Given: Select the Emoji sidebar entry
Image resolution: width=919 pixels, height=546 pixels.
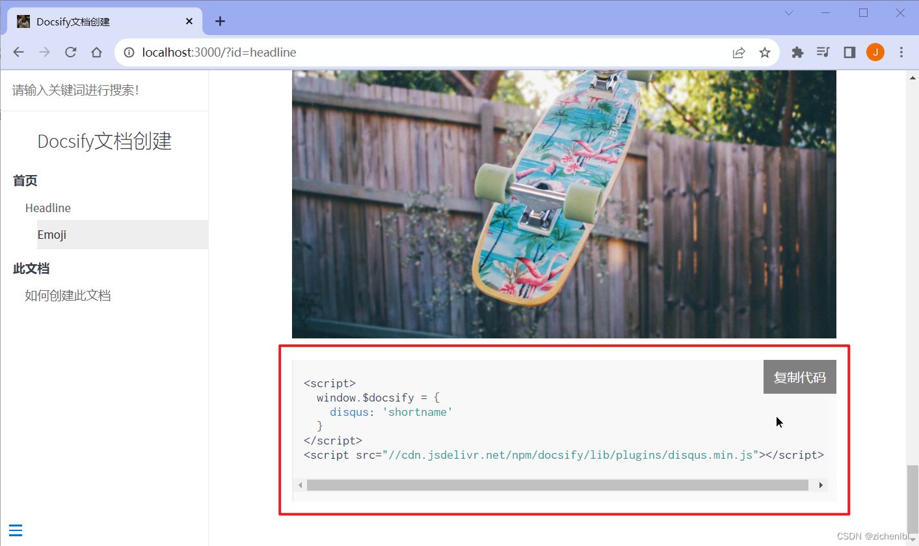Looking at the screenshot, I should point(122,235).
